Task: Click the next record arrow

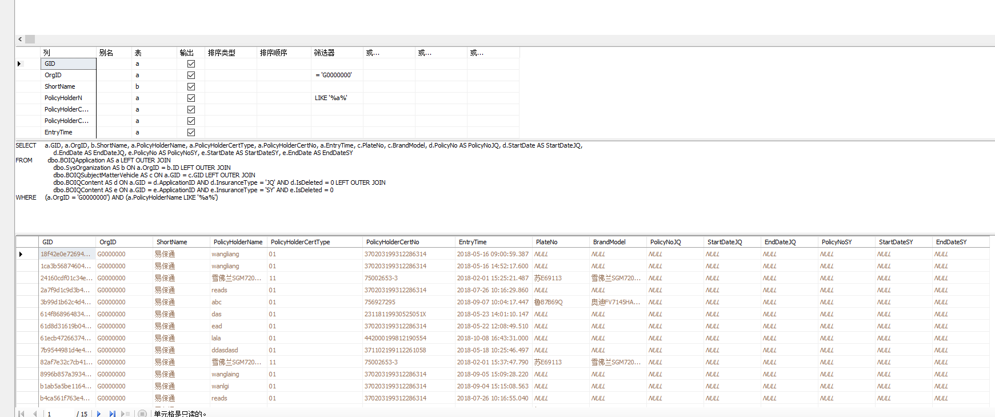Action: (99, 414)
